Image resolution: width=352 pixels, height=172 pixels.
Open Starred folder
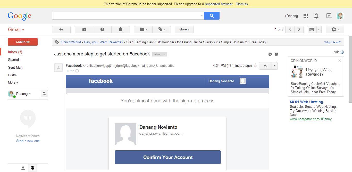pyautogui.click(x=13, y=60)
